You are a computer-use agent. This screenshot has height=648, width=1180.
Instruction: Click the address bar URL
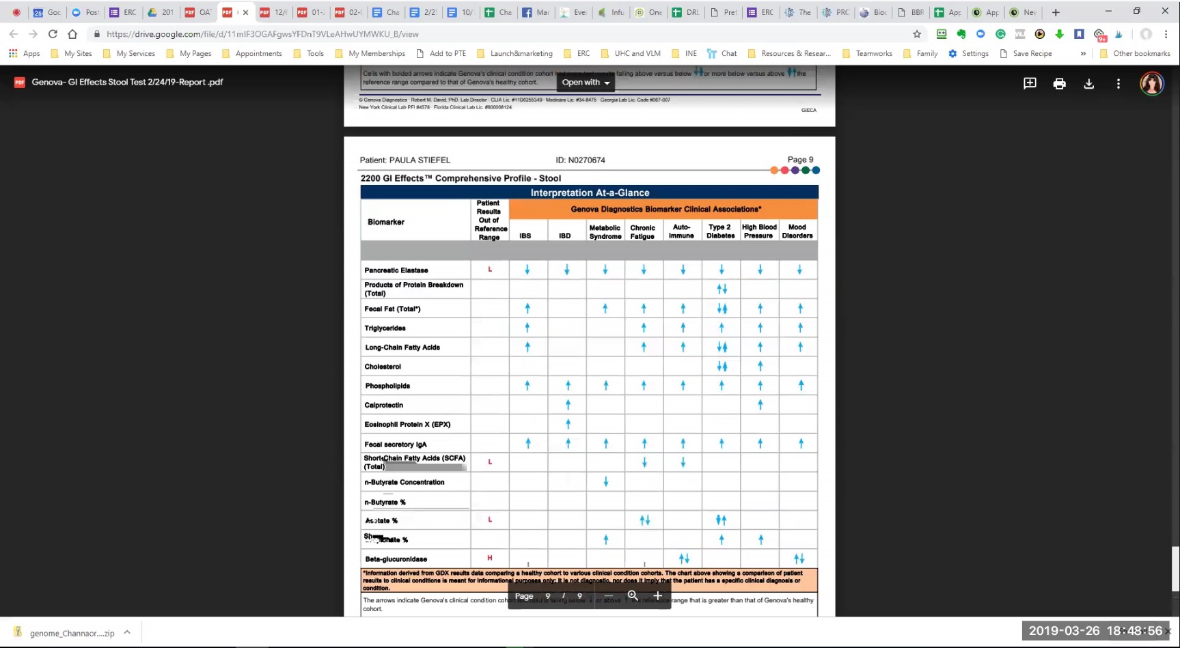[262, 34]
